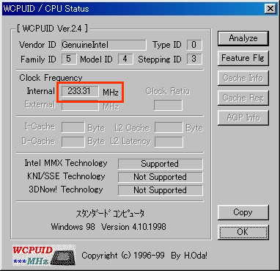The image size is (280, 271).
Task: Open the Feature Flg dialog
Action: coord(243,58)
